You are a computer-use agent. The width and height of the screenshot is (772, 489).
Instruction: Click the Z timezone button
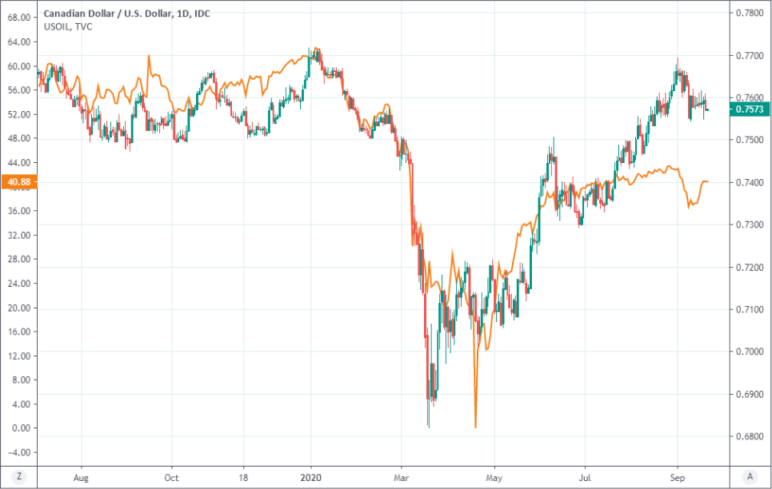(20, 476)
